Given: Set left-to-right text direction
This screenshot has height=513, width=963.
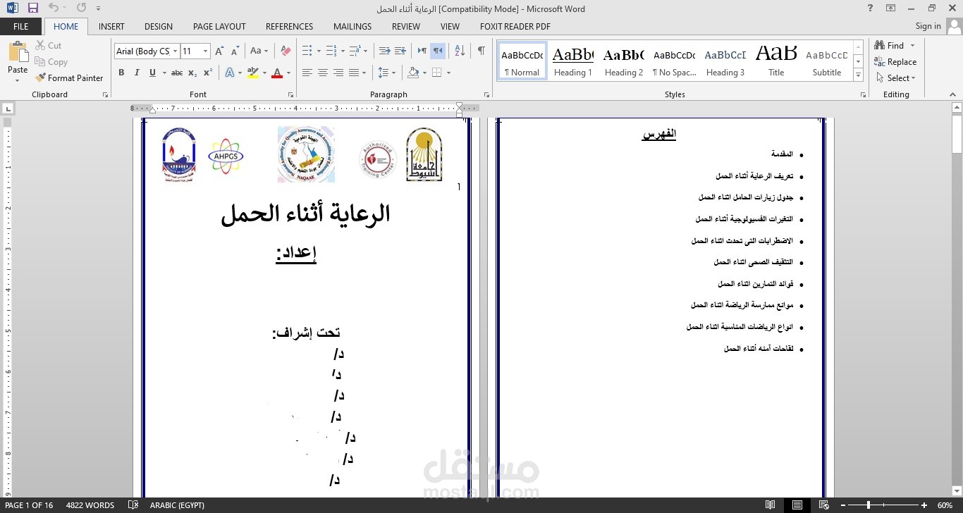Looking at the screenshot, I should point(422,51).
